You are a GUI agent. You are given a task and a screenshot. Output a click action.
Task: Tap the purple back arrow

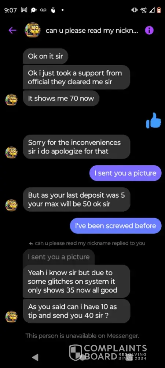coord(12,30)
